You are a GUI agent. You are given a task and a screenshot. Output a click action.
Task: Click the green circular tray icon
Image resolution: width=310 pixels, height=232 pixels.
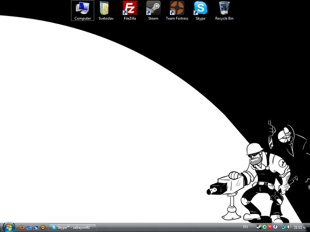[265, 227]
